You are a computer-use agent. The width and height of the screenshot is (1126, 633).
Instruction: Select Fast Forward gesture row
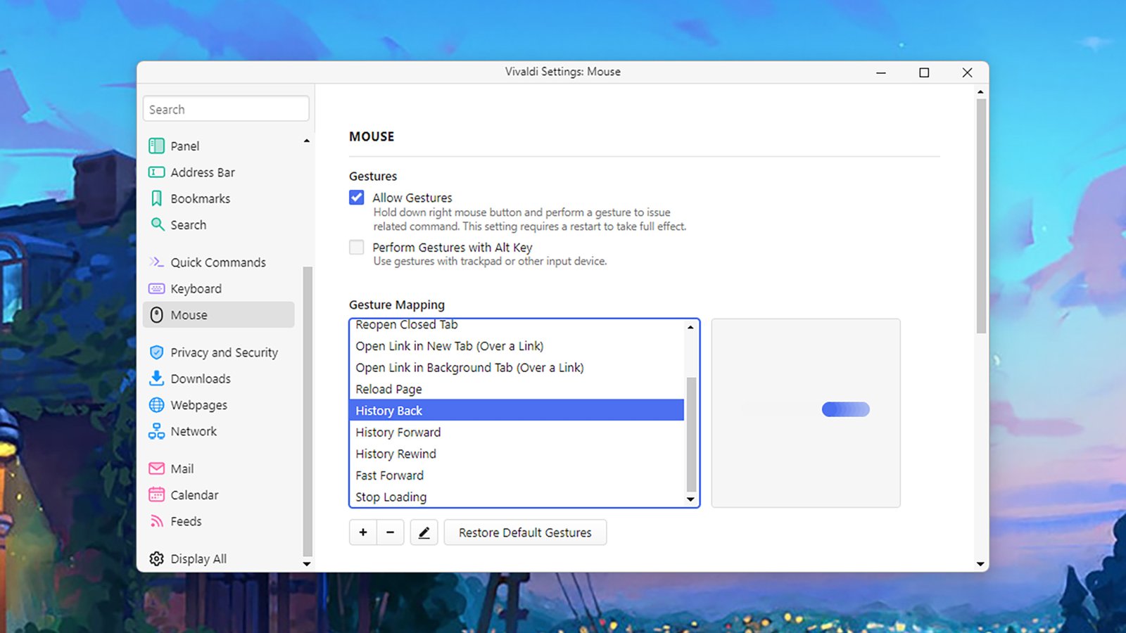tap(517, 475)
